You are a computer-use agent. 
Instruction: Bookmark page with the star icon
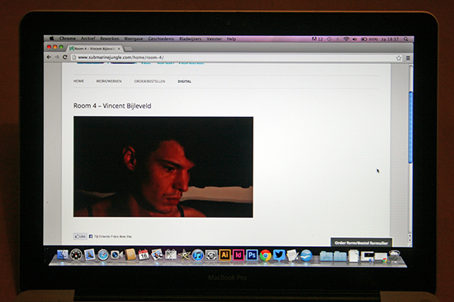click(399, 57)
